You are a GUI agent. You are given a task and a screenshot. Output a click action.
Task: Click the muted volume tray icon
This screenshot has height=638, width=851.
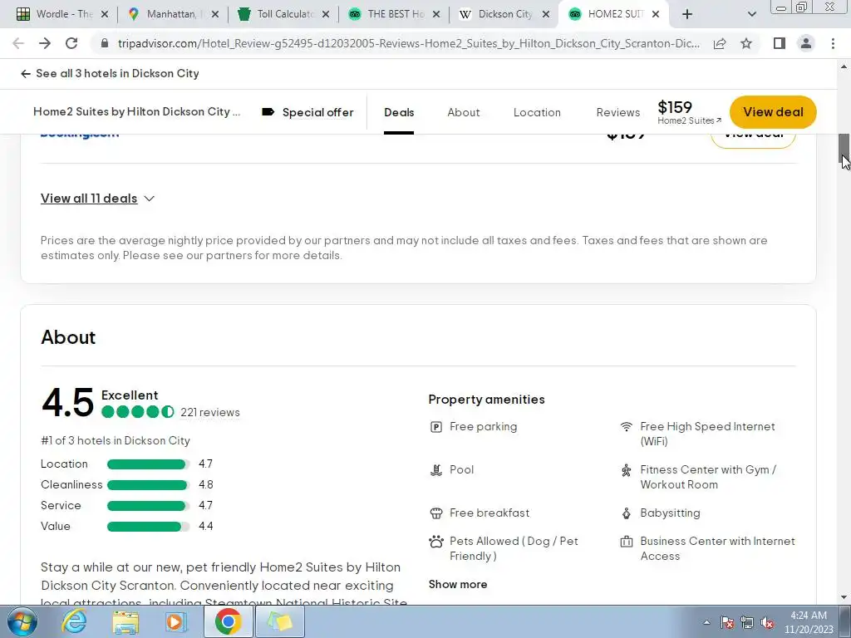click(x=767, y=623)
